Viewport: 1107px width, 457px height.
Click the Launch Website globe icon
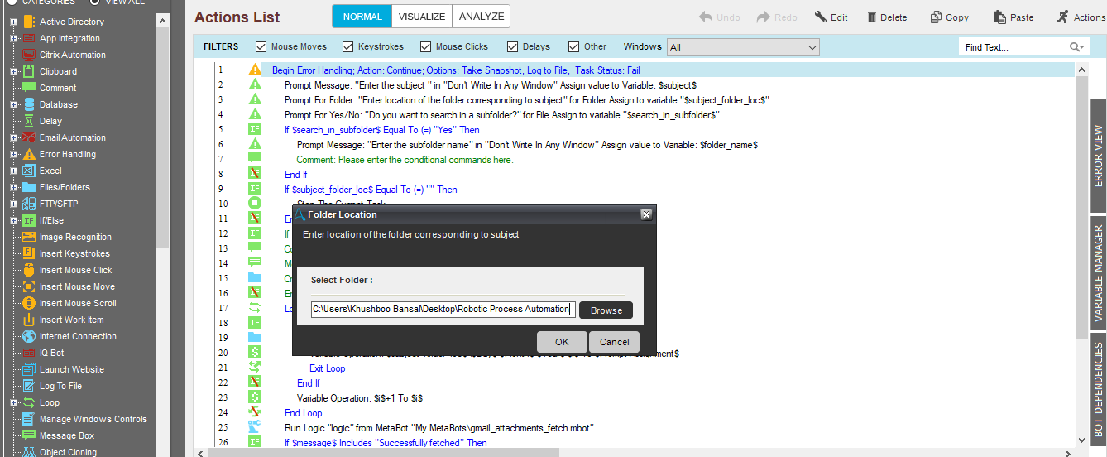pos(29,369)
